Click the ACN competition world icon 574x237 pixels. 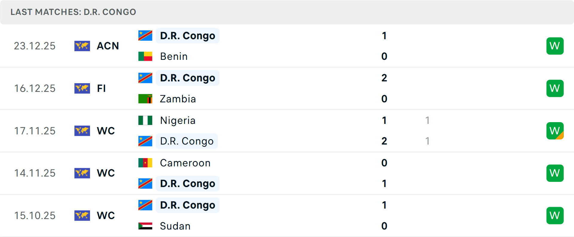[x=82, y=46]
